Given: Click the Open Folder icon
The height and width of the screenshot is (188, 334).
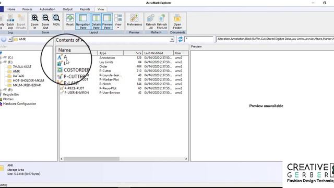Looking at the screenshot, I should click(x=177, y=18).
